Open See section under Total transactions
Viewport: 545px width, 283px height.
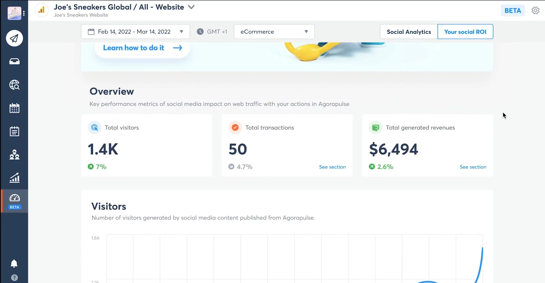point(332,167)
